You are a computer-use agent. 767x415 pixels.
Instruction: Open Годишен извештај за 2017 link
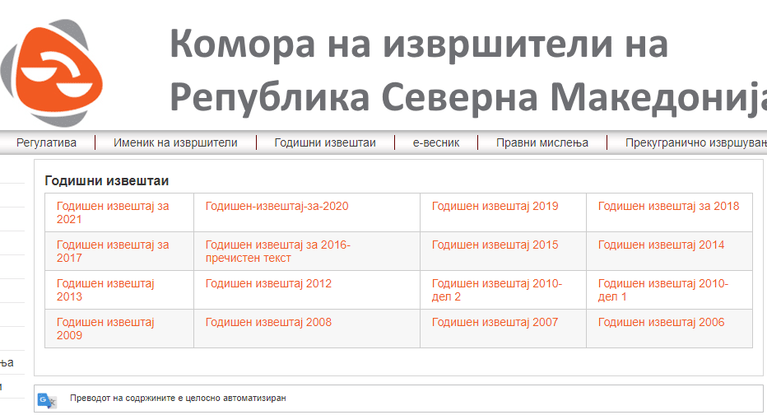(113, 251)
